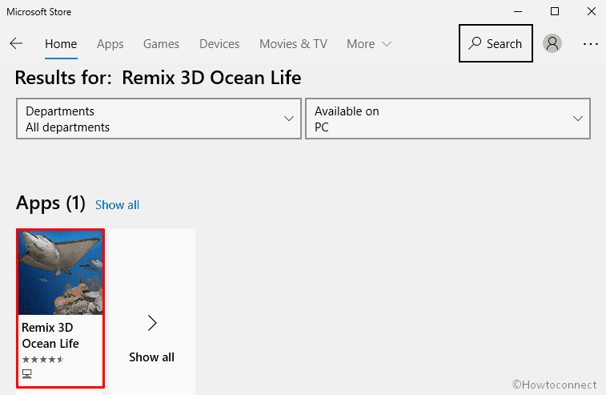The width and height of the screenshot is (606, 395).
Task: Open Remix 3D Ocean Life app thumbnail
Action: [61, 272]
